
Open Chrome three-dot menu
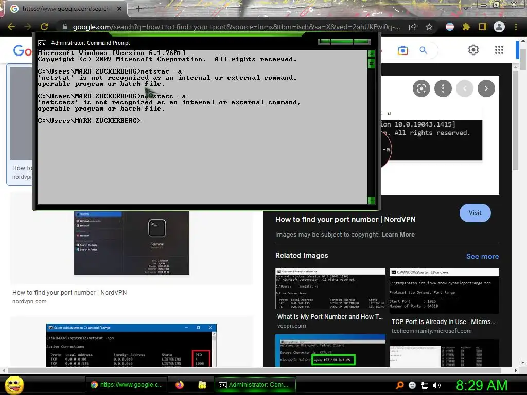516,27
